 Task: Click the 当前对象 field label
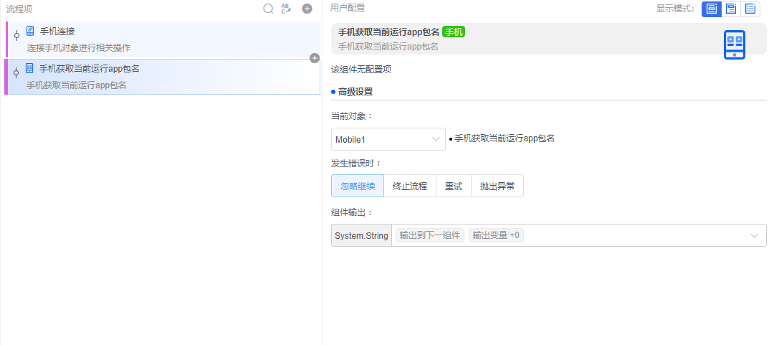coord(351,116)
